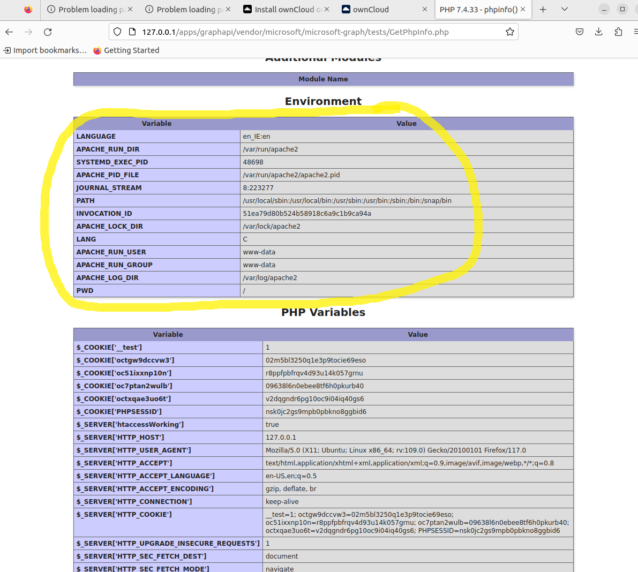Open the Pocket save icon
Image resolution: width=638 pixels, height=572 pixels.
(x=580, y=32)
